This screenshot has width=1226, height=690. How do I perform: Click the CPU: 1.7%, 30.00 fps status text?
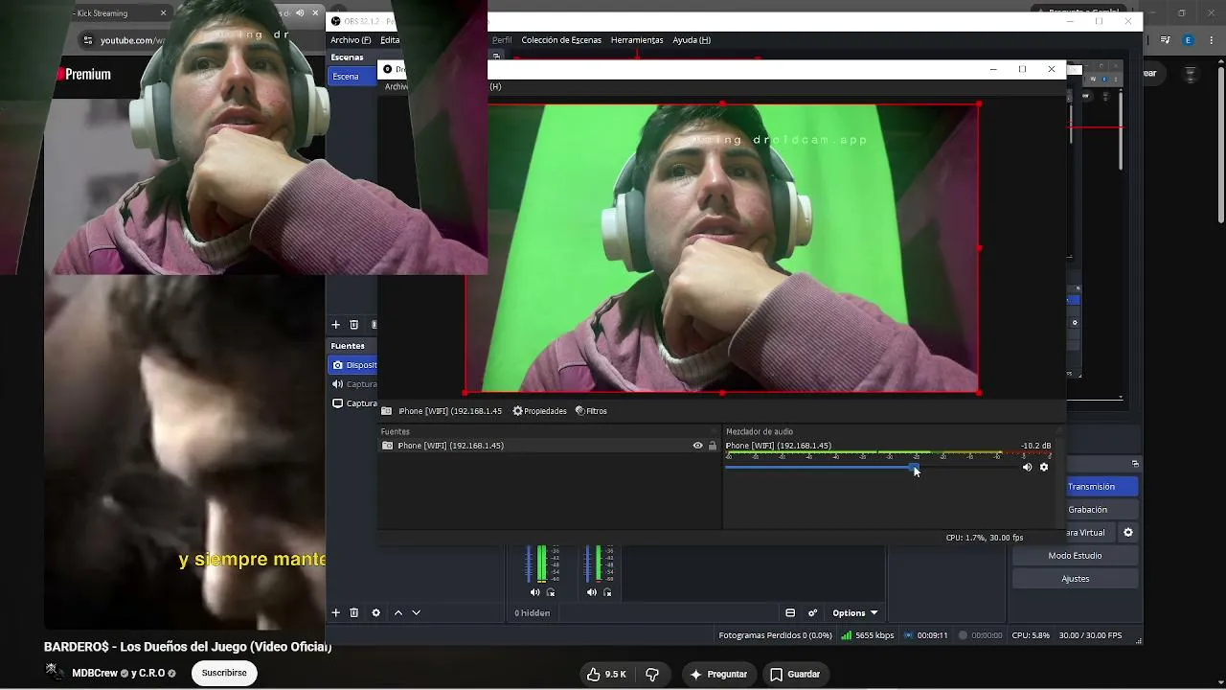tap(985, 538)
